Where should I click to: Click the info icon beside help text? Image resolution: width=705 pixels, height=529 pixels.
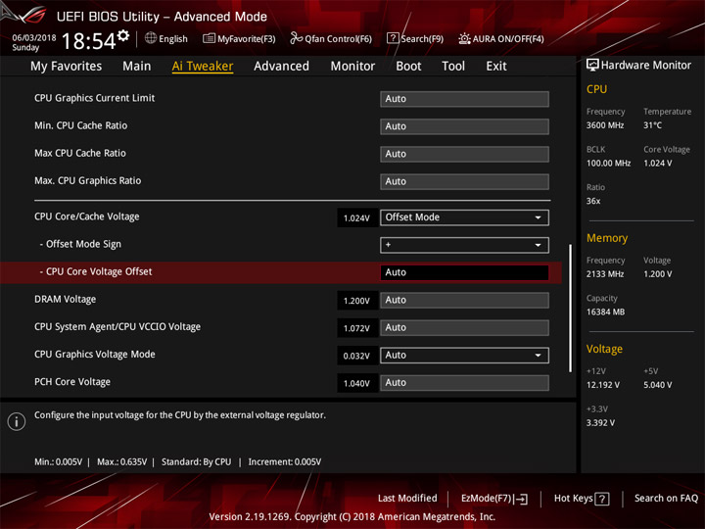coord(17,421)
